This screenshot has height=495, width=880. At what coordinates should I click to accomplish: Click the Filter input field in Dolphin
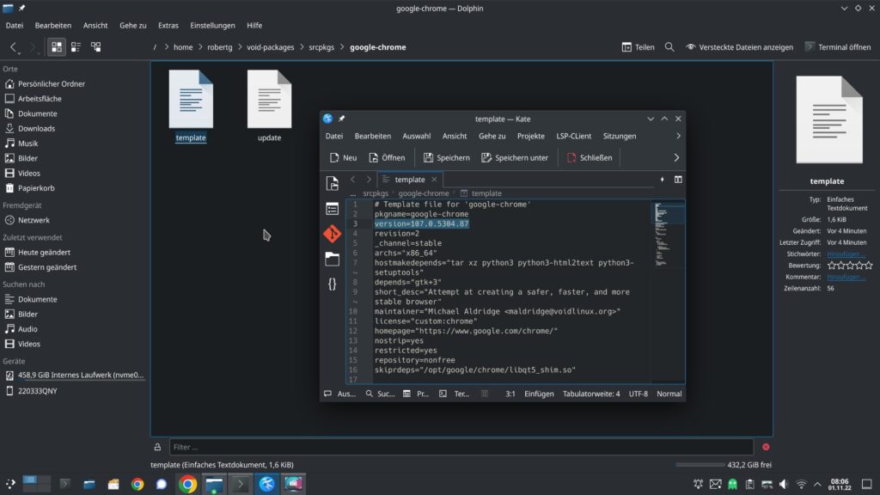[461, 447]
